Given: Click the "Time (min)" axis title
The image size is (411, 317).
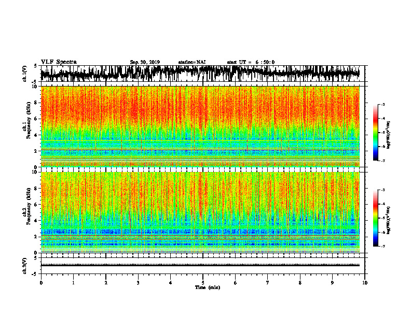Looking at the screenshot, I should [x=208, y=287].
